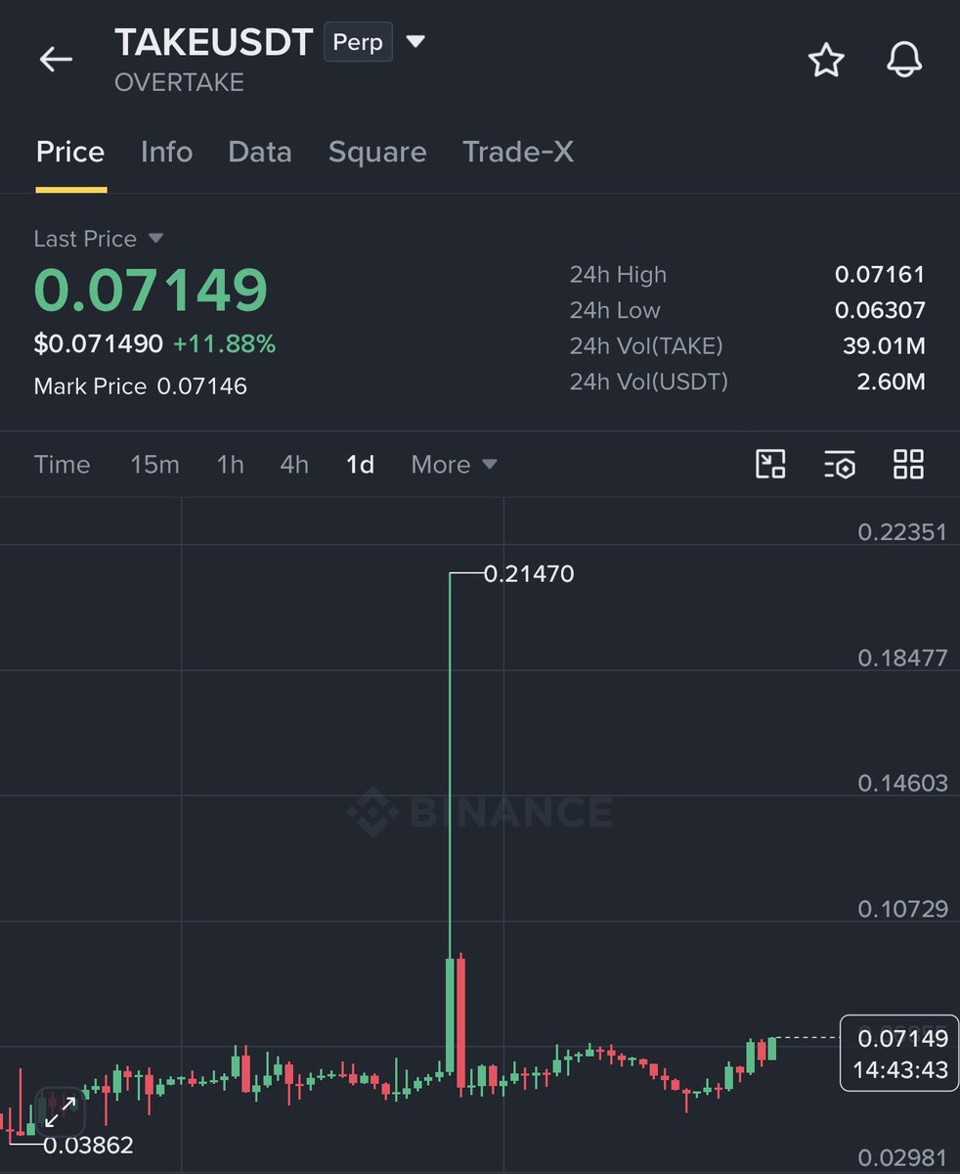Open the trading pair dropdown next to Perp
This screenshot has width=960, height=1174.
415,42
